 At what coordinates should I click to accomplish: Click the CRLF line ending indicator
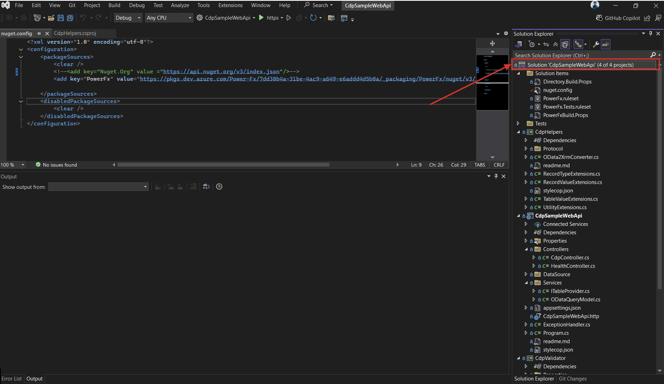pos(499,165)
